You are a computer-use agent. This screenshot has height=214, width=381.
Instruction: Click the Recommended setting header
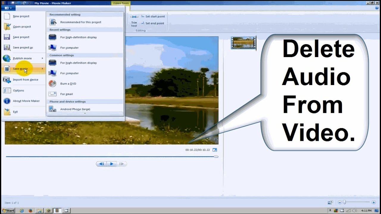click(65, 15)
